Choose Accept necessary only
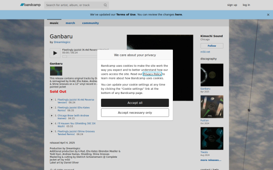This screenshot has width=273, height=170. click(135, 113)
